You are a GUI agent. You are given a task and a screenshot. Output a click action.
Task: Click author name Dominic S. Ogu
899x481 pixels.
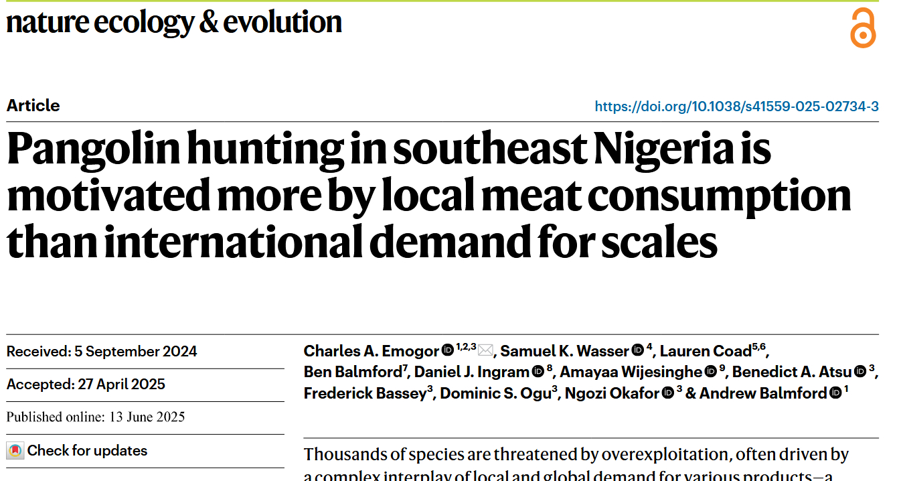pos(495,393)
